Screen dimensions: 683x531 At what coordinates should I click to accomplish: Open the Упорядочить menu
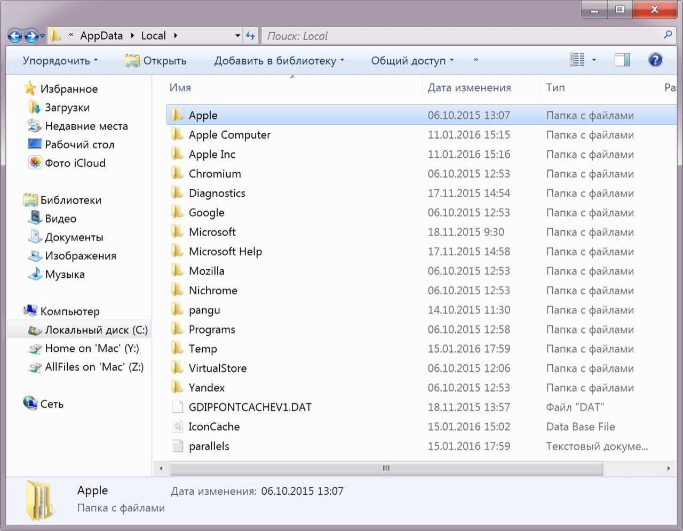[60, 61]
